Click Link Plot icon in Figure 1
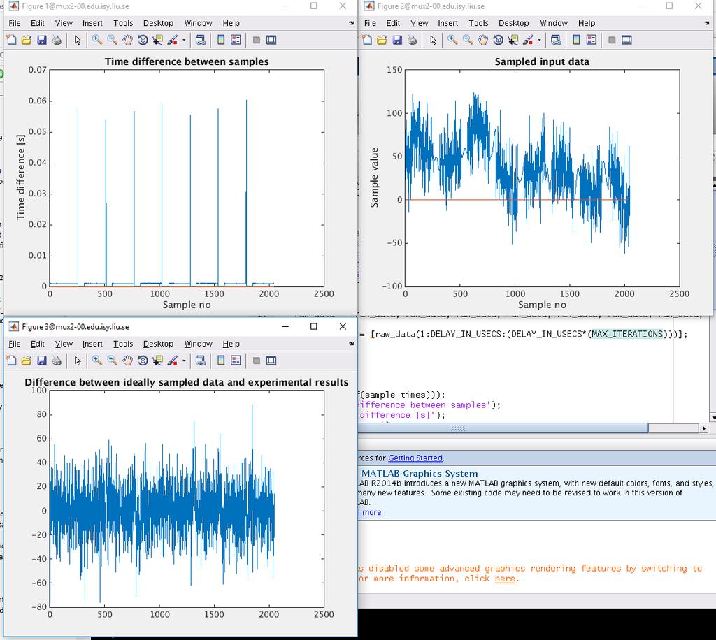 pos(201,40)
